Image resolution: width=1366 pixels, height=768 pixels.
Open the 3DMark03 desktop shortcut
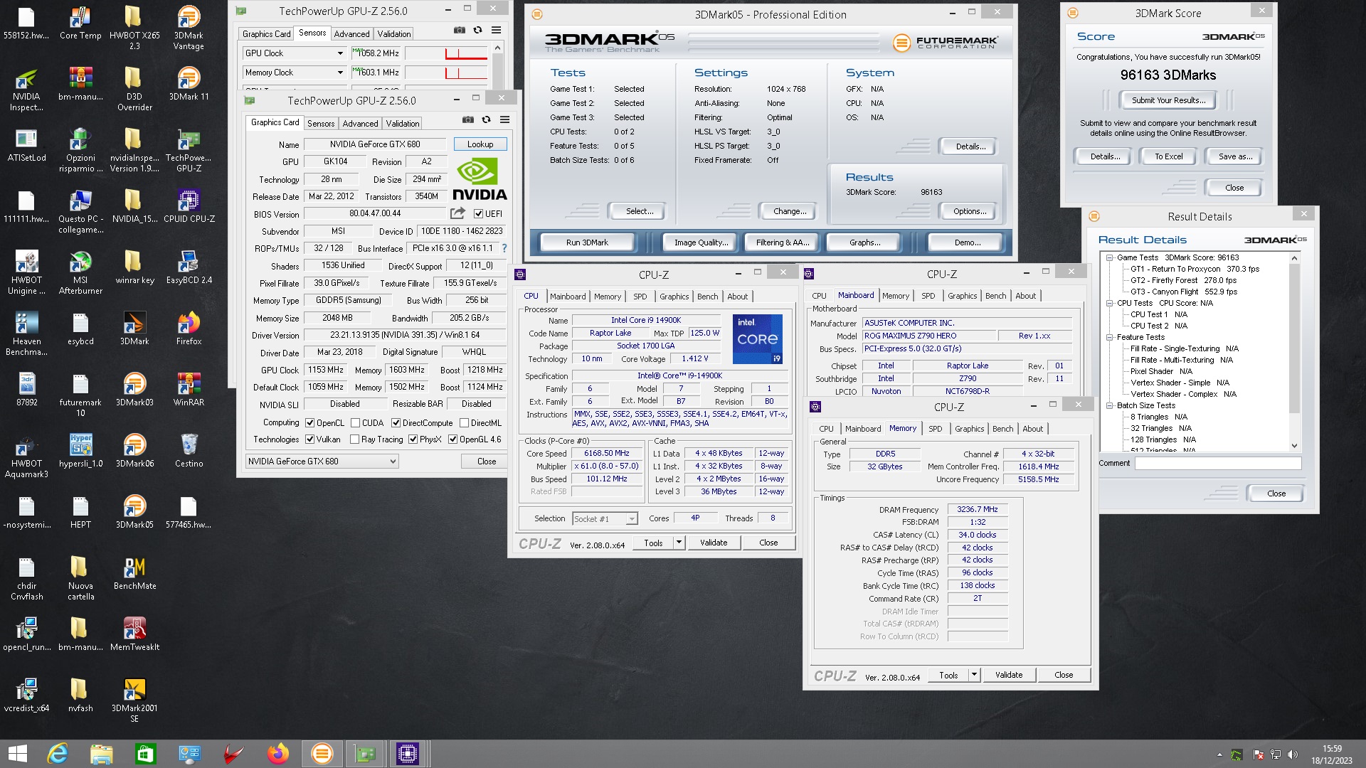134,390
